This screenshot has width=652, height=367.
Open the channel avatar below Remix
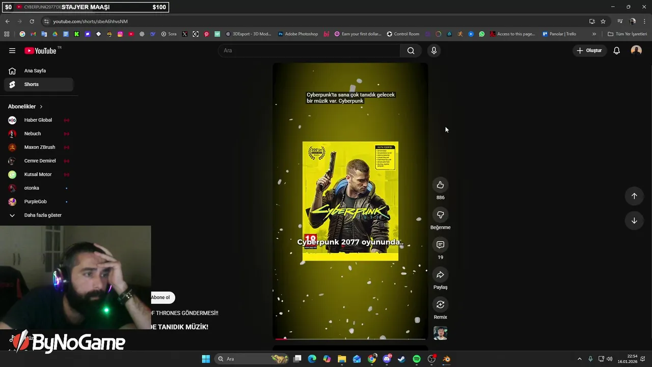pyautogui.click(x=440, y=333)
